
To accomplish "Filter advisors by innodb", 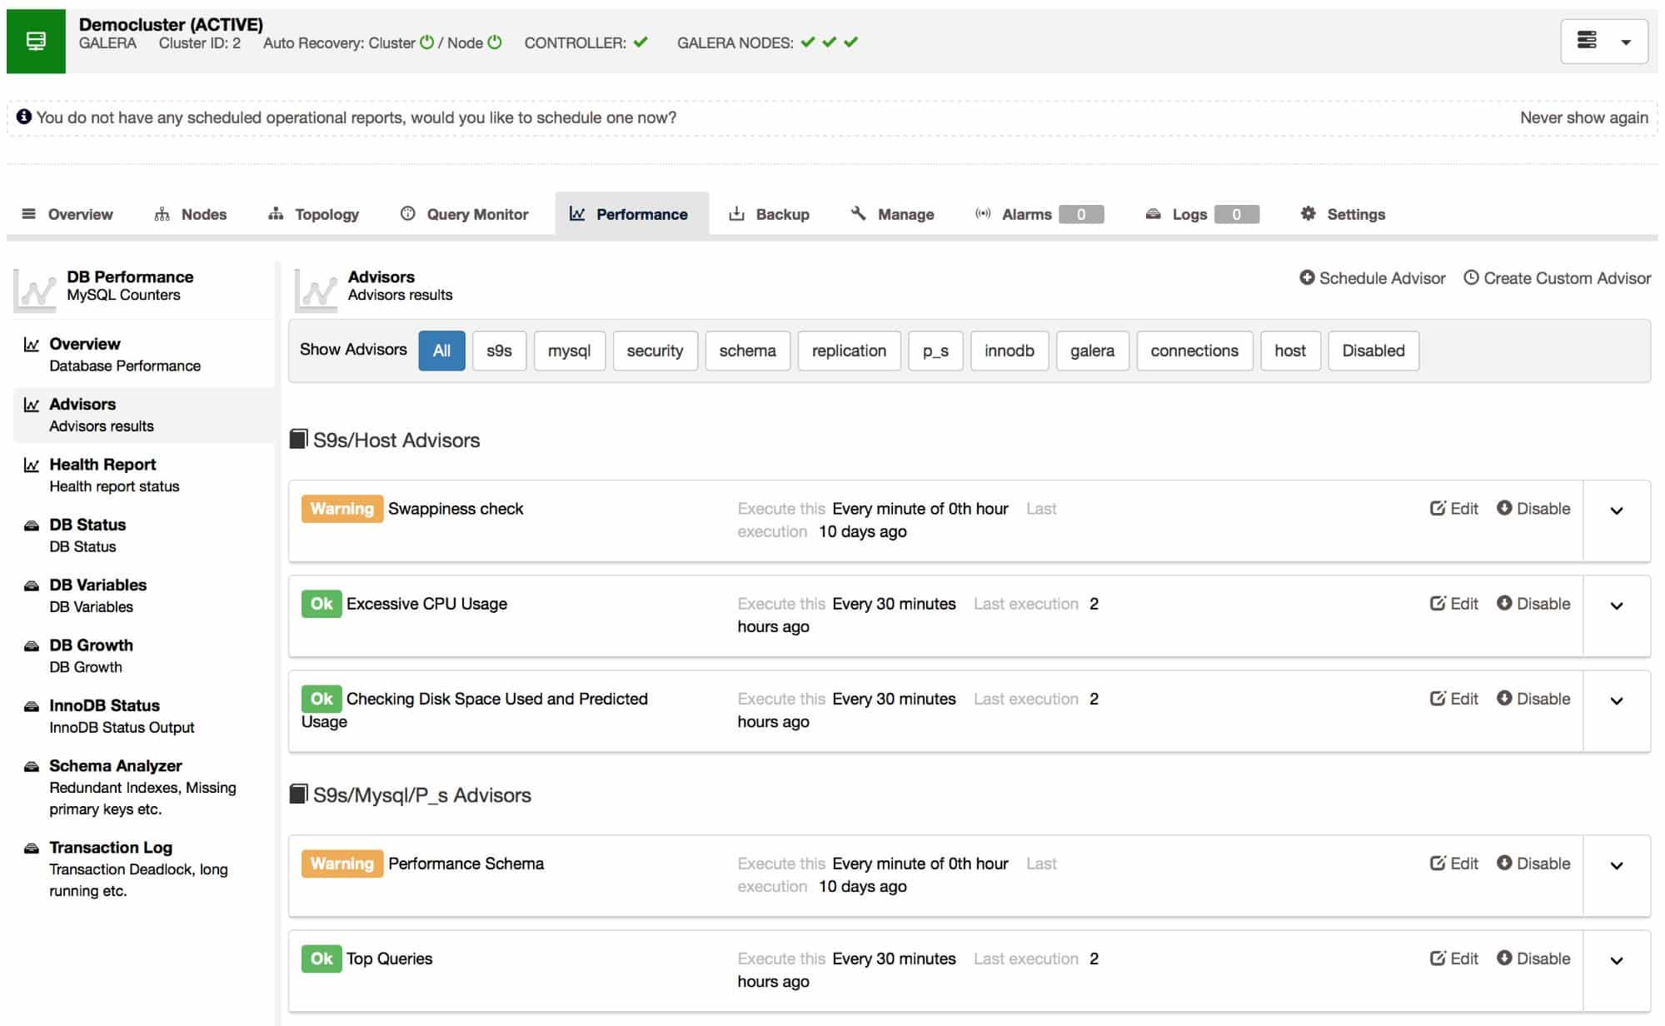I will (1009, 351).
